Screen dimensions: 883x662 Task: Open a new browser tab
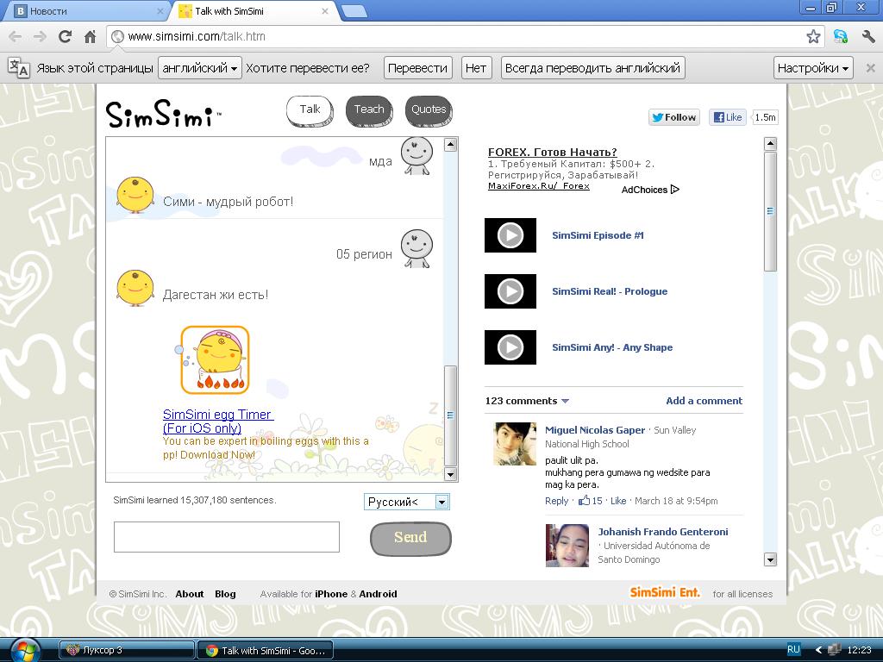(x=354, y=10)
